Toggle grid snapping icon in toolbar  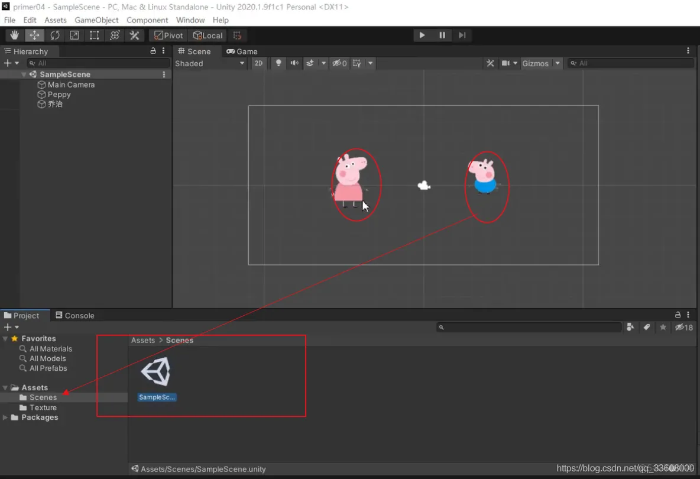click(x=237, y=35)
